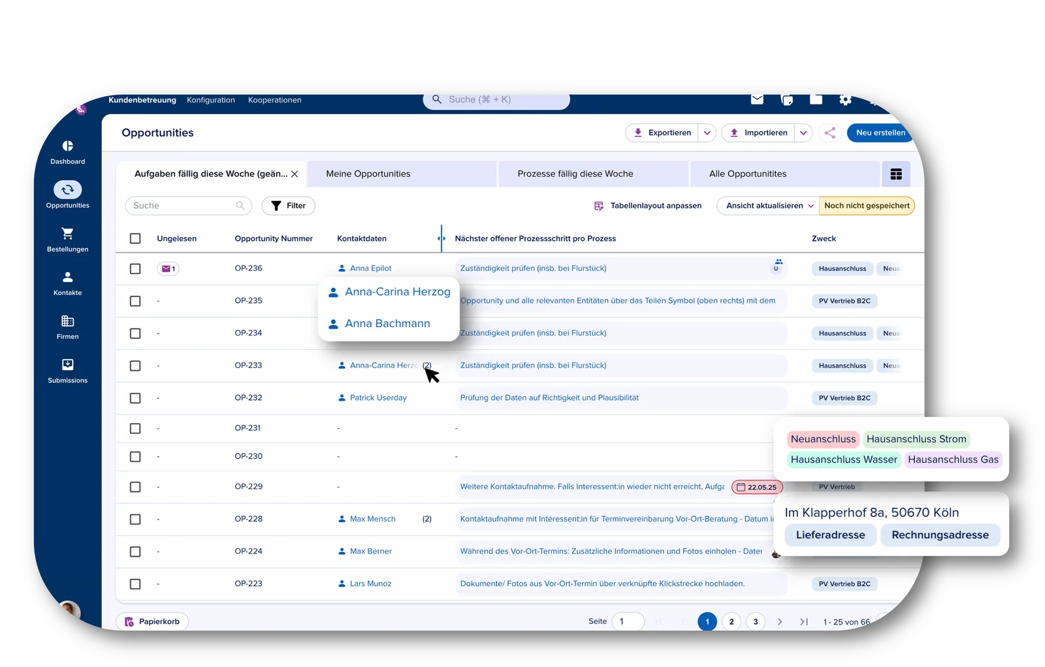The width and height of the screenshot is (1045, 667).
Task: Select the checkbox for row OP-235
Action: (x=135, y=302)
